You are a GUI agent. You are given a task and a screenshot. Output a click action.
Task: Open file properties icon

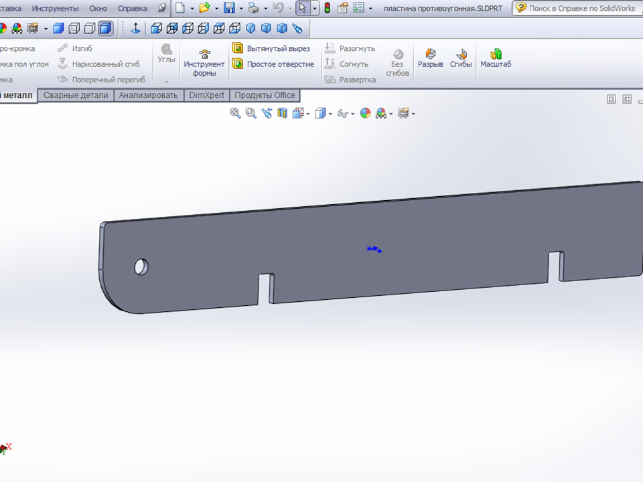[x=343, y=8]
